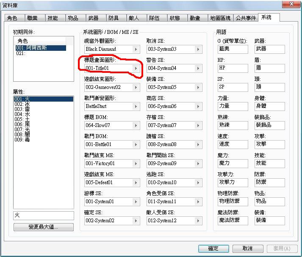Open the 取消 SE 003-System03 picker arrow
The height and width of the screenshot is (257, 302).
coord(198,49)
